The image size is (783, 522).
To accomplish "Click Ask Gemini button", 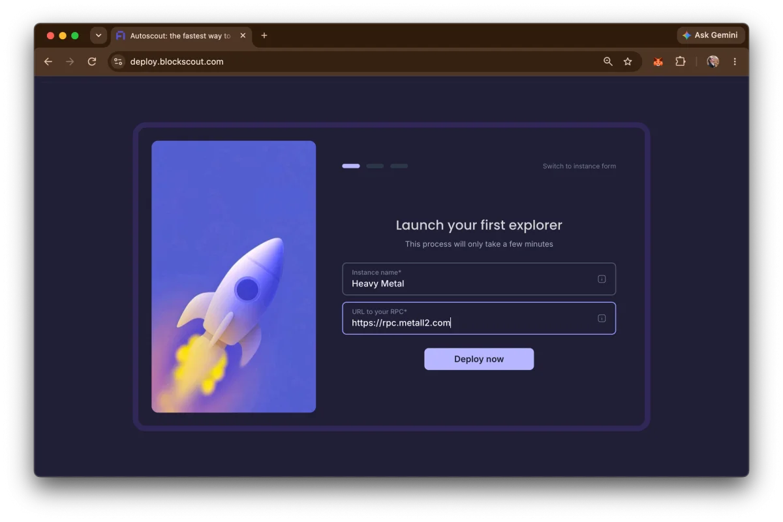I will click(710, 35).
